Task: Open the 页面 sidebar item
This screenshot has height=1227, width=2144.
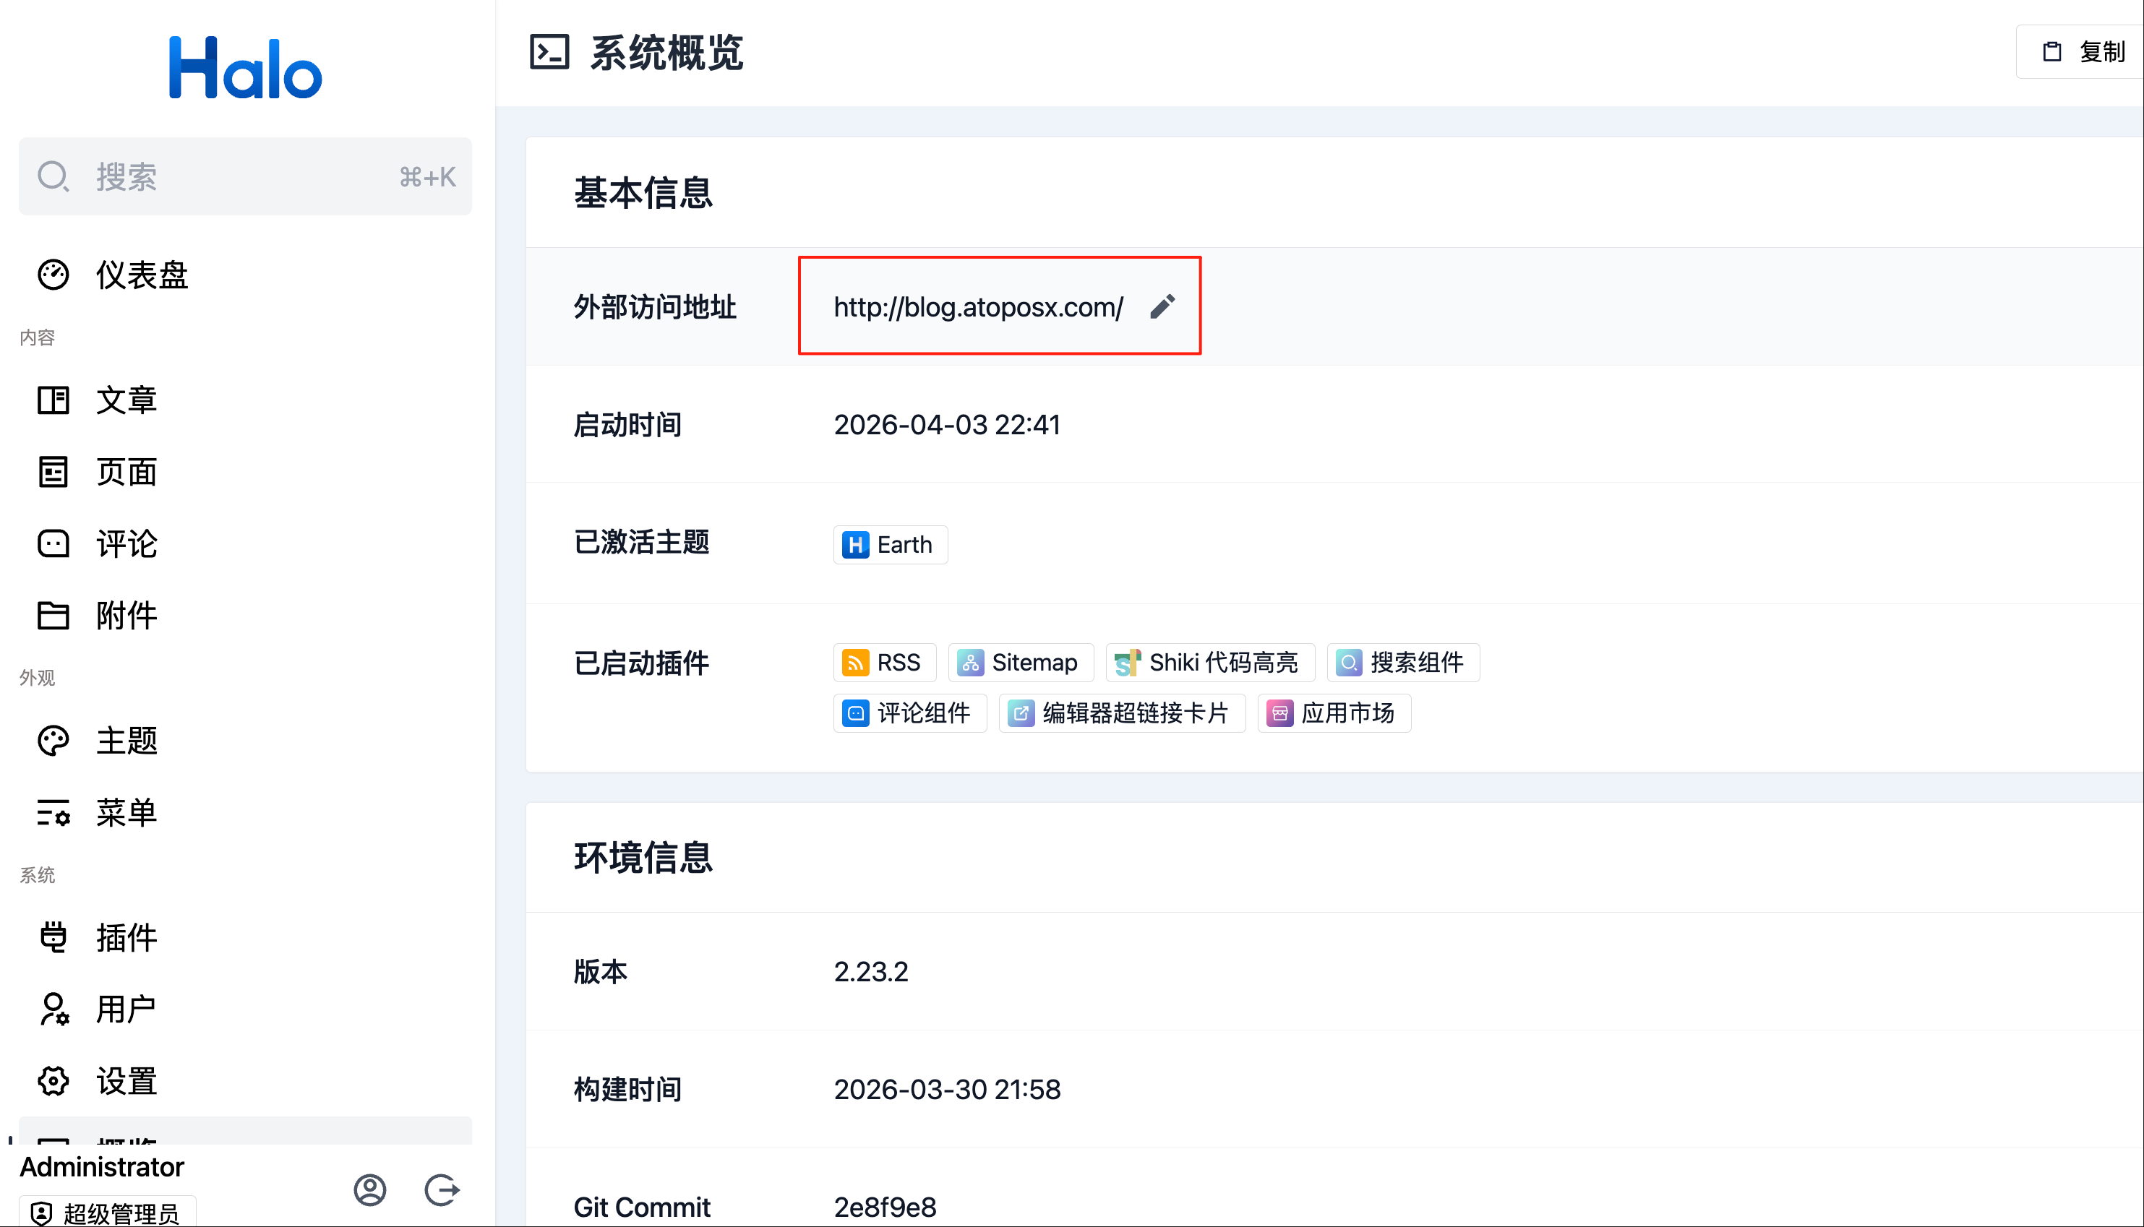Action: click(x=127, y=472)
